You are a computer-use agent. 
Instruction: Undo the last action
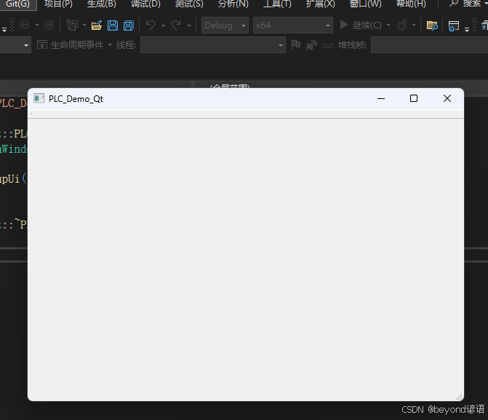pyautogui.click(x=151, y=25)
